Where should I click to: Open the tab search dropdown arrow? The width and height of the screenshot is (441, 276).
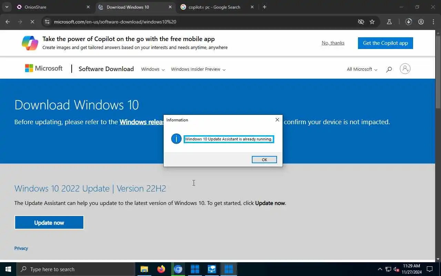(x=7, y=7)
